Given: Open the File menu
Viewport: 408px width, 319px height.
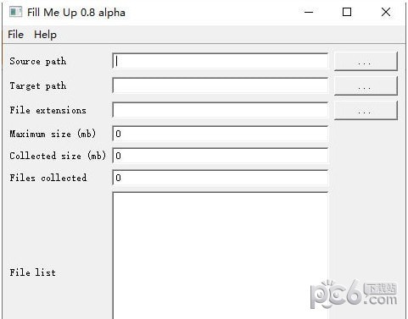Looking at the screenshot, I should [x=16, y=35].
